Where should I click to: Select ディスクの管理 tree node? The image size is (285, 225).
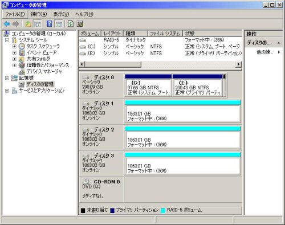[x=40, y=84]
